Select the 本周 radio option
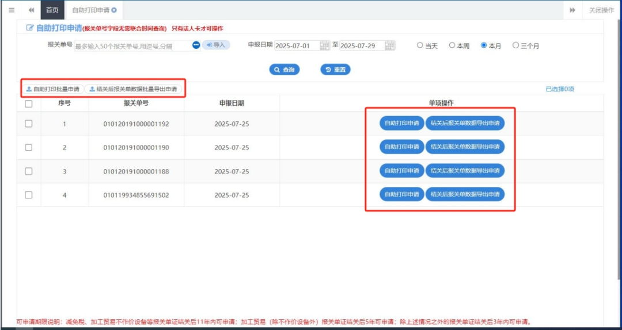 click(x=452, y=45)
